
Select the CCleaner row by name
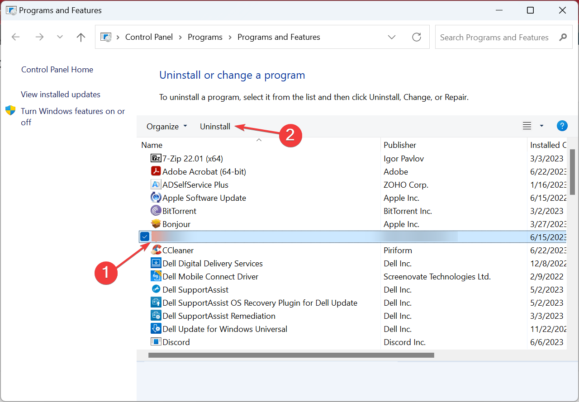point(178,250)
